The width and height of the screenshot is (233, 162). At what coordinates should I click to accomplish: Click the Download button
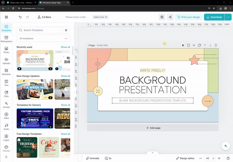click(214, 17)
